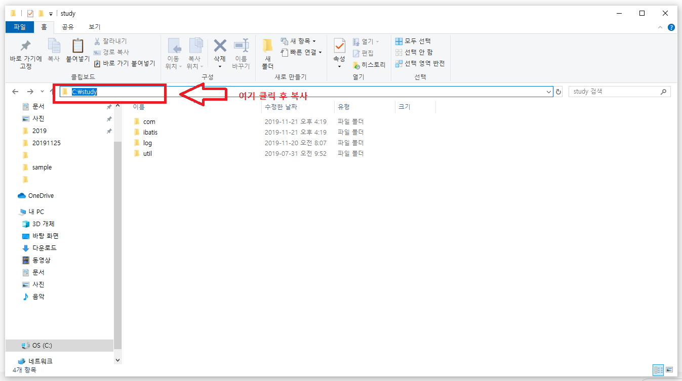Collapse the ribbon with chevron
Screen dimensions: 682x381
(660, 27)
